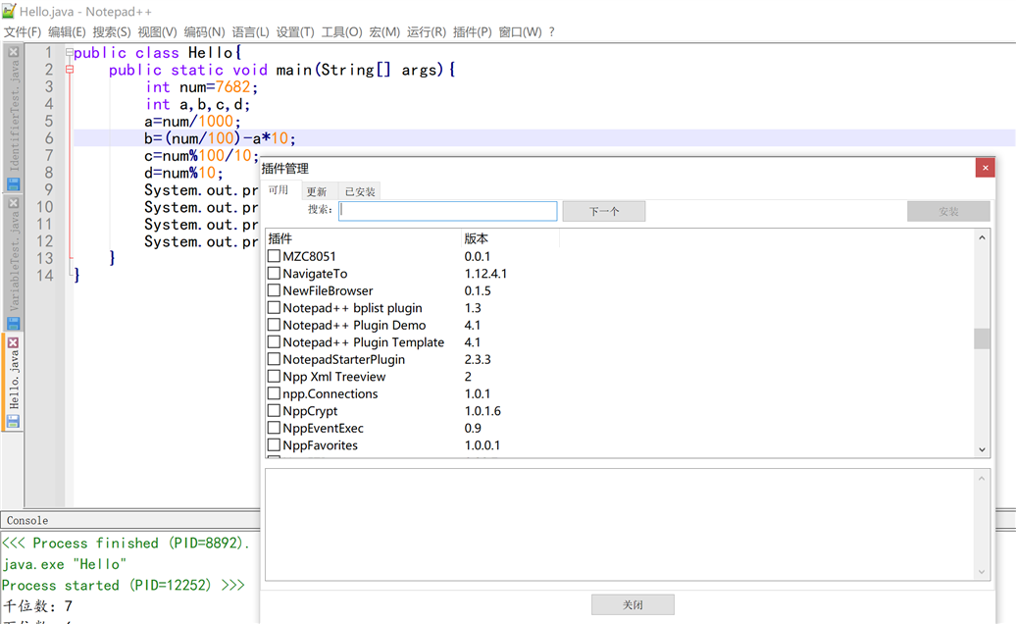Screen dimensions: 1016x624
Task: Switch to the 可用 tab
Action: tap(279, 190)
